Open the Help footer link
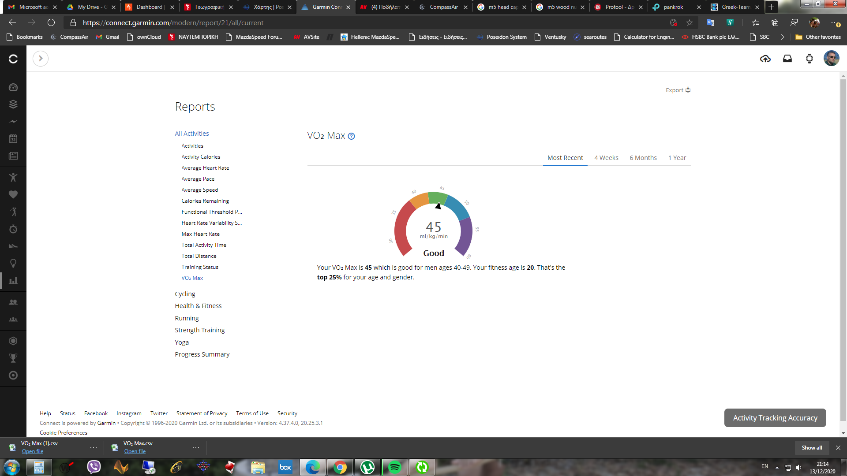This screenshot has width=847, height=476. tap(45, 413)
